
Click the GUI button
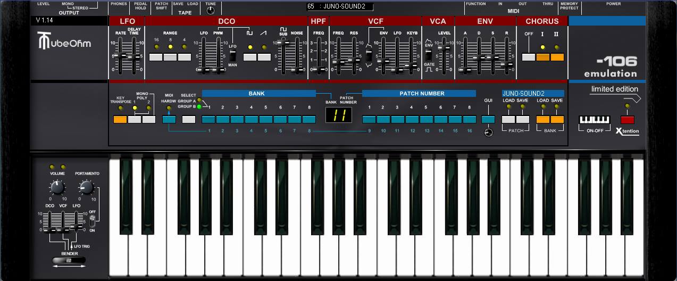point(488,119)
